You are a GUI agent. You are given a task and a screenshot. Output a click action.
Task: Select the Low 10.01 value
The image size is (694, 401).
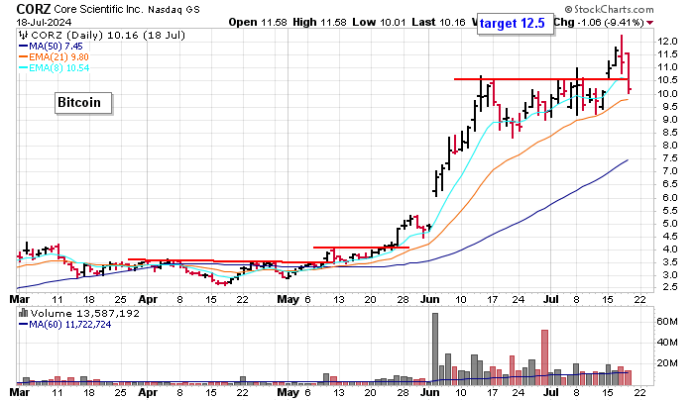pos(379,22)
